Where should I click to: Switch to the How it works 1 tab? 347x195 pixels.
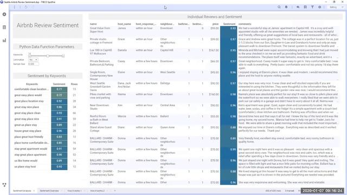point(75,191)
